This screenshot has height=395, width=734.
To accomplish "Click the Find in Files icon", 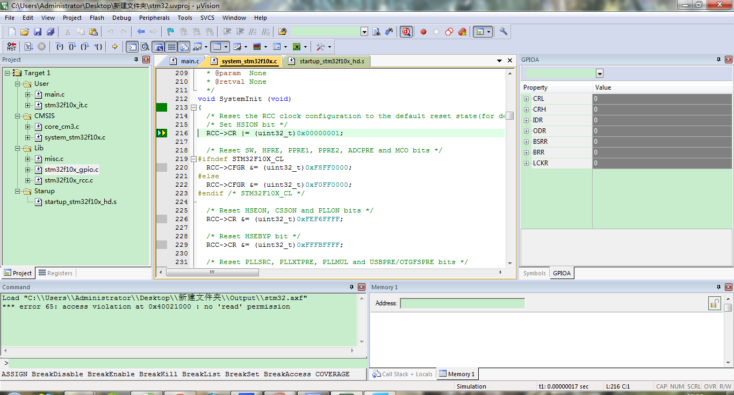I will (x=283, y=32).
